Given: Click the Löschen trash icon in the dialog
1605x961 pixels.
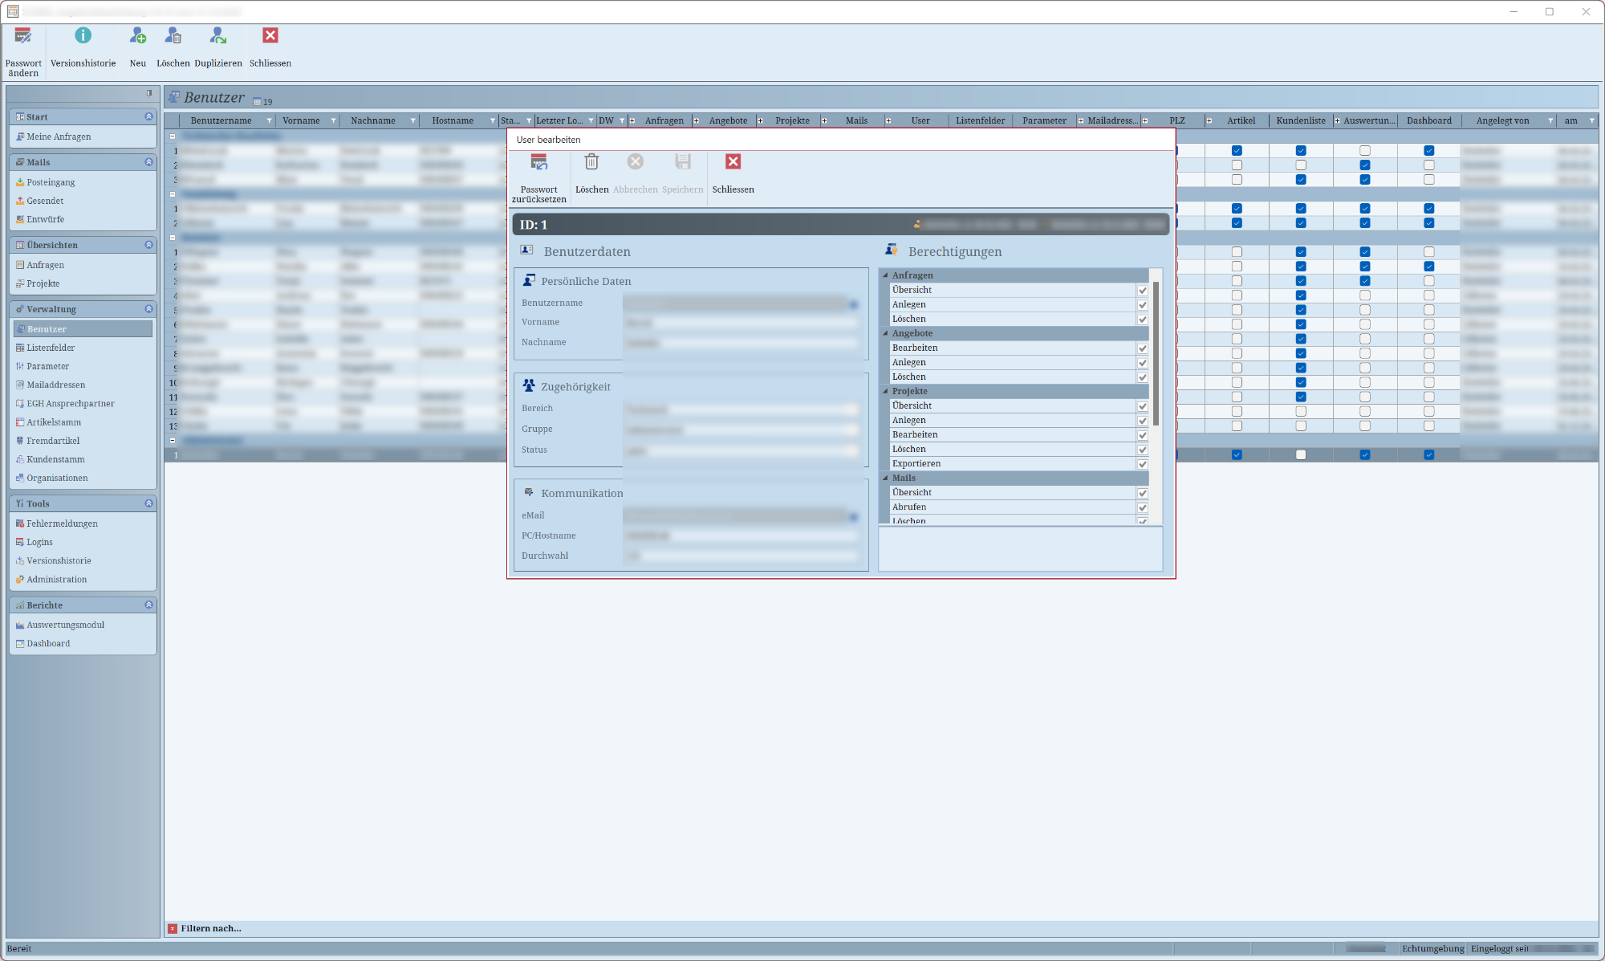Looking at the screenshot, I should pos(591,163).
